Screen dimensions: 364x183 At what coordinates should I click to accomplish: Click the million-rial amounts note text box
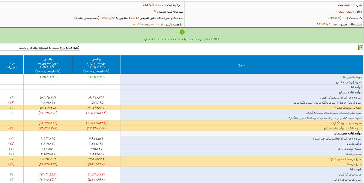tap(40, 48)
